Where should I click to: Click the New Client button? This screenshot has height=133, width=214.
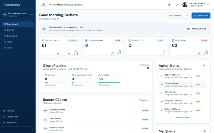point(201,16)
